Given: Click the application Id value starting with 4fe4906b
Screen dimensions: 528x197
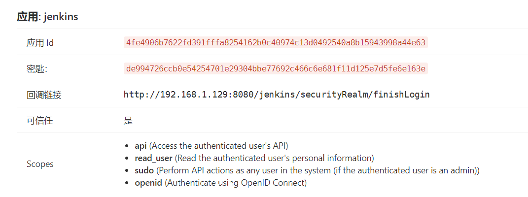Looking at the screenshot, I should tap(276, 43).
